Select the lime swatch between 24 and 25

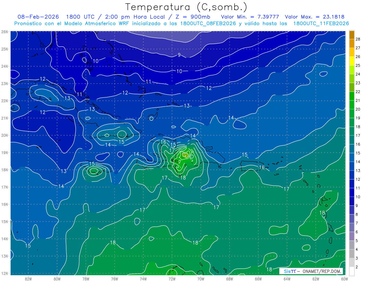click(352, 70)
